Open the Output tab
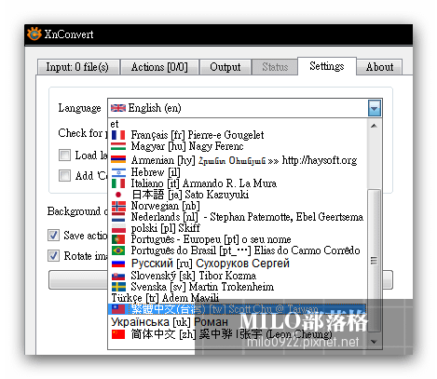 pos(225,67)
